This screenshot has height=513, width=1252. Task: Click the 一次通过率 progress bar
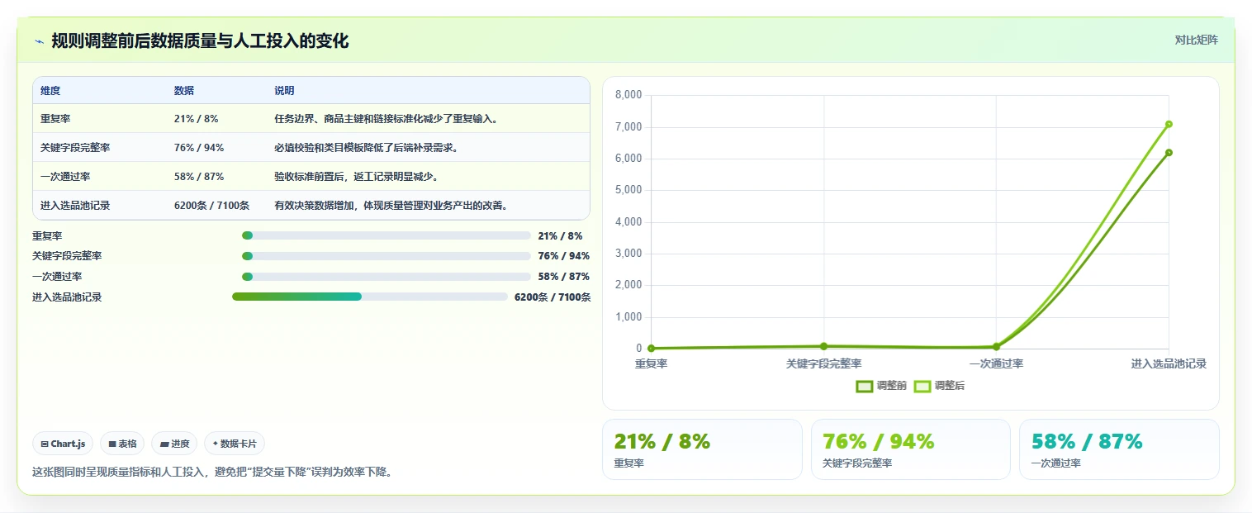[x=387, y=277]
